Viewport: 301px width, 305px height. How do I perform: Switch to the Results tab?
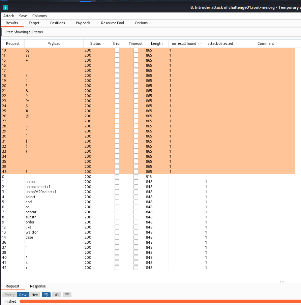pyautogui.click(x=12, y=23)
